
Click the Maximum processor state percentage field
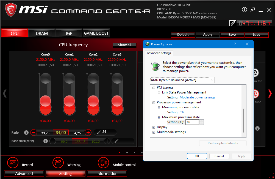coord(192,122)
